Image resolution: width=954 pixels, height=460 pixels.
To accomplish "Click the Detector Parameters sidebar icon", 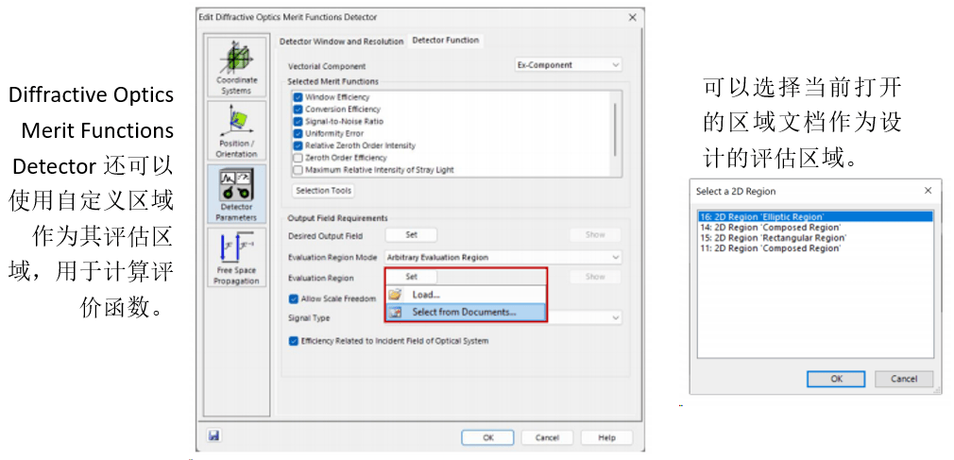I will click(236, 196).
